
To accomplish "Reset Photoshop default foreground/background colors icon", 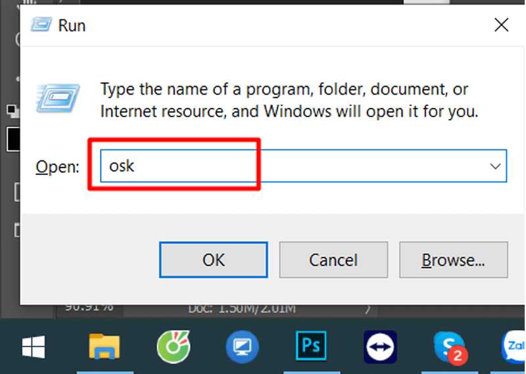I will click(x=12, y=111).
